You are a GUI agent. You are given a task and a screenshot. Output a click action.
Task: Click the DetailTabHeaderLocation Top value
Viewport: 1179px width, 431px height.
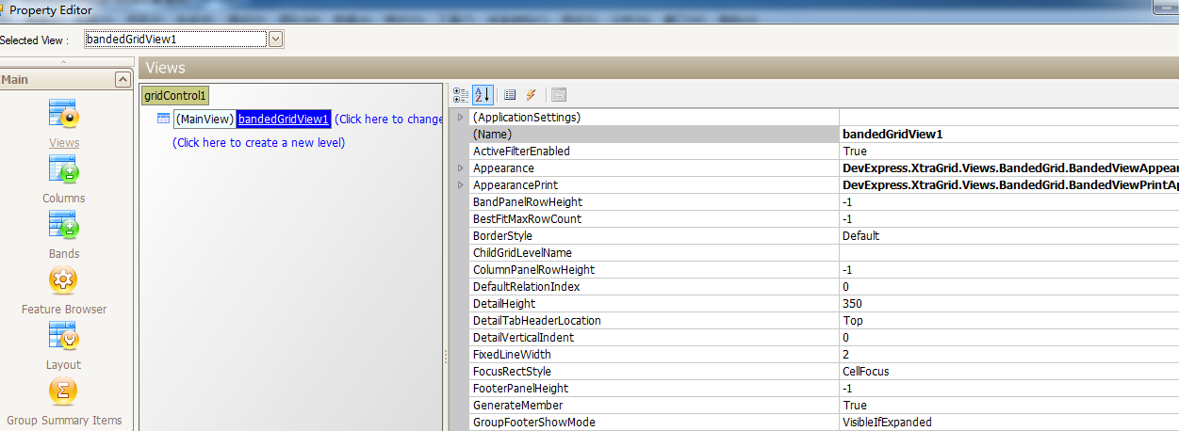(x=1008, y=321)
